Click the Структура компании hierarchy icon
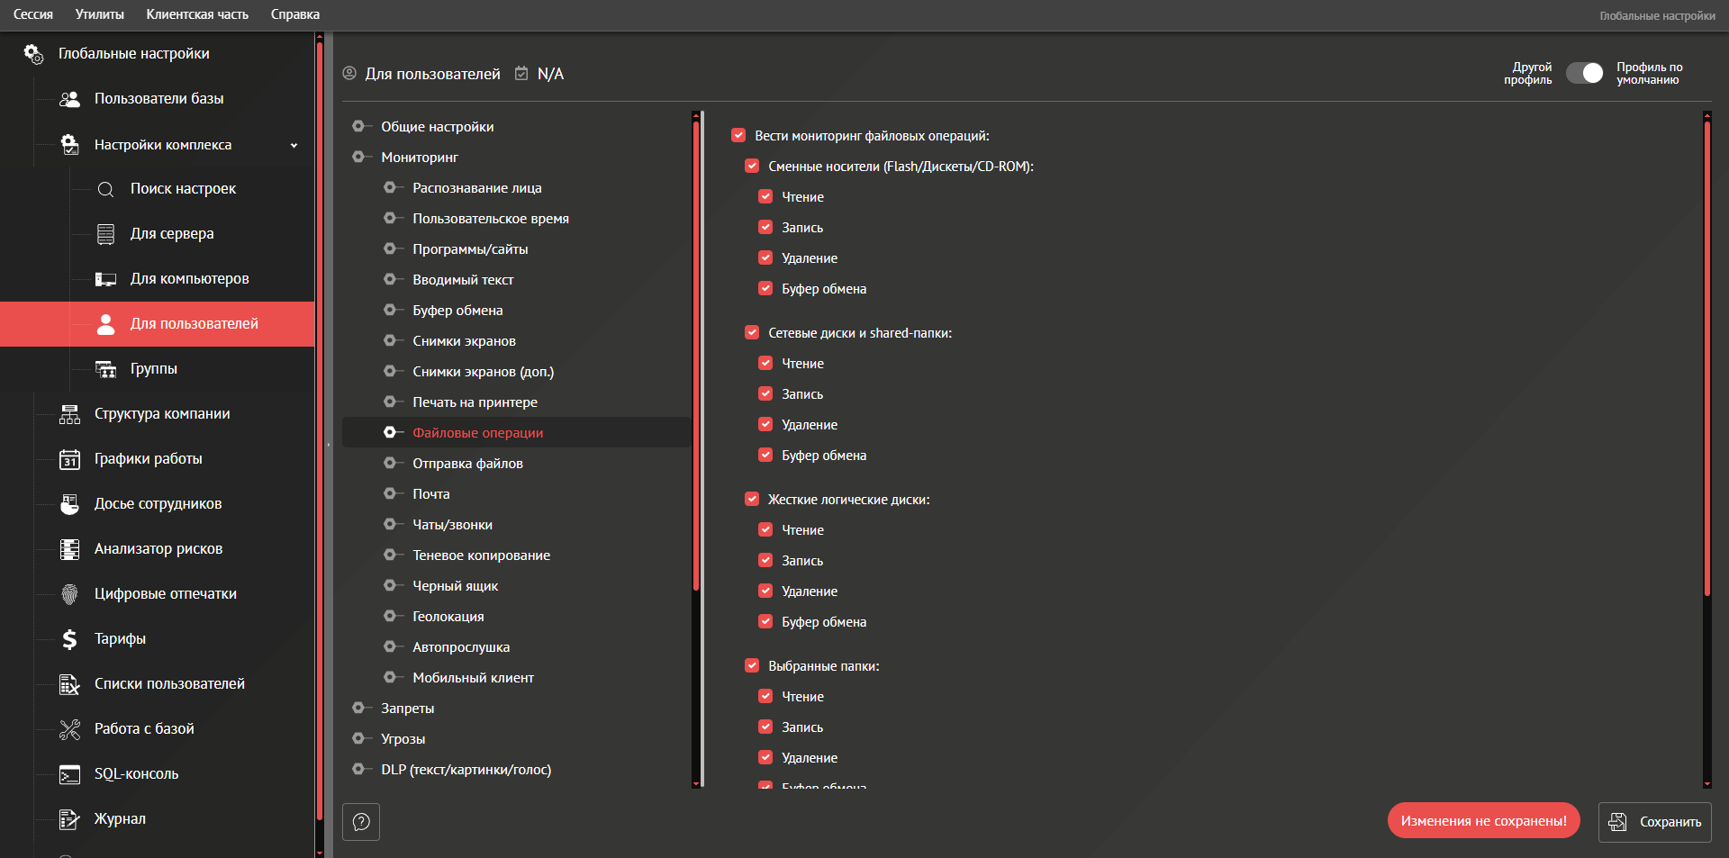The height and width of the screenshot is (858, 1729). coord(69,414)
